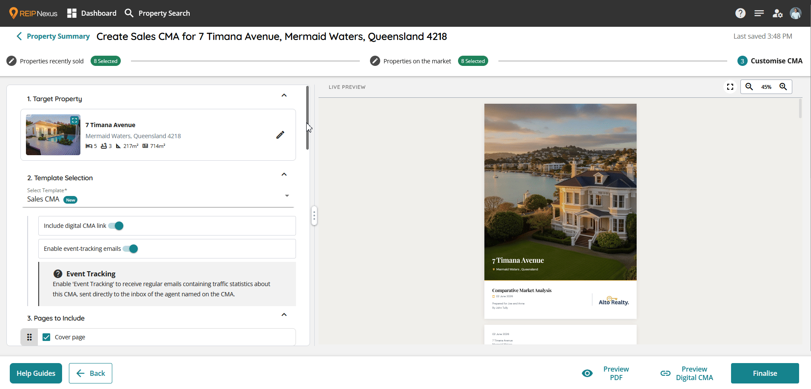Click the Back button
This screenshot has width=811, height=389.
click(x=91, y=373)
